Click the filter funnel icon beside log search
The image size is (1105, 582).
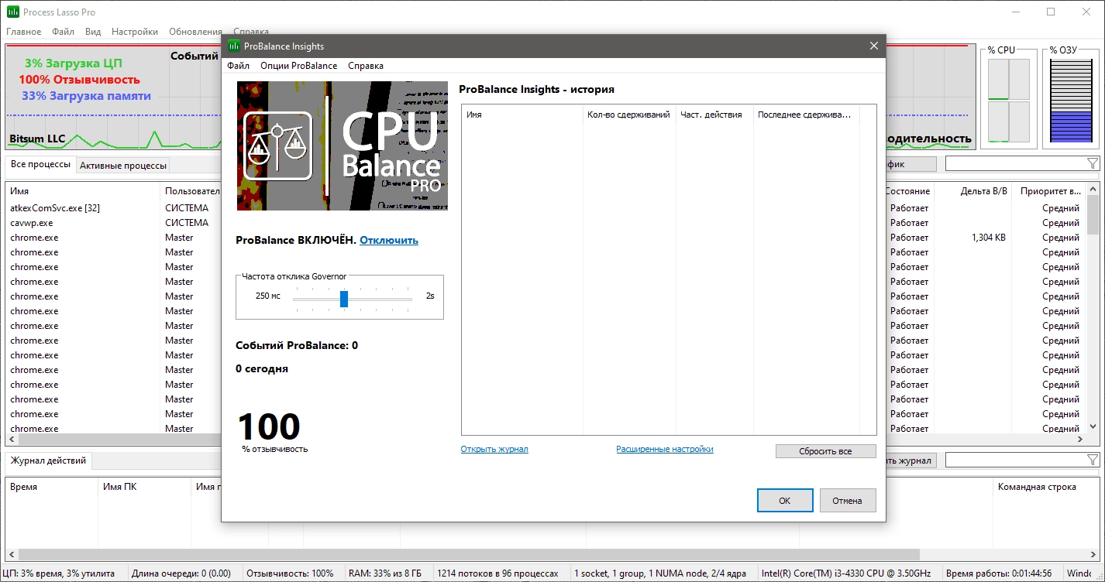tap(1092, 460)
